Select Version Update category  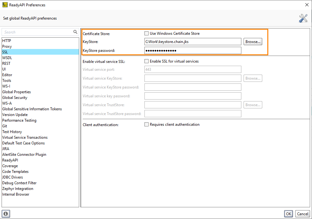40,115
